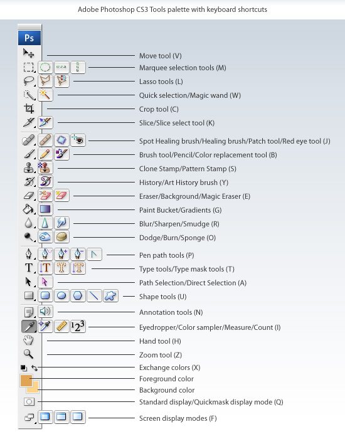Open the foreground color swatch
This screenshot has height=439, width=345.
26,381
